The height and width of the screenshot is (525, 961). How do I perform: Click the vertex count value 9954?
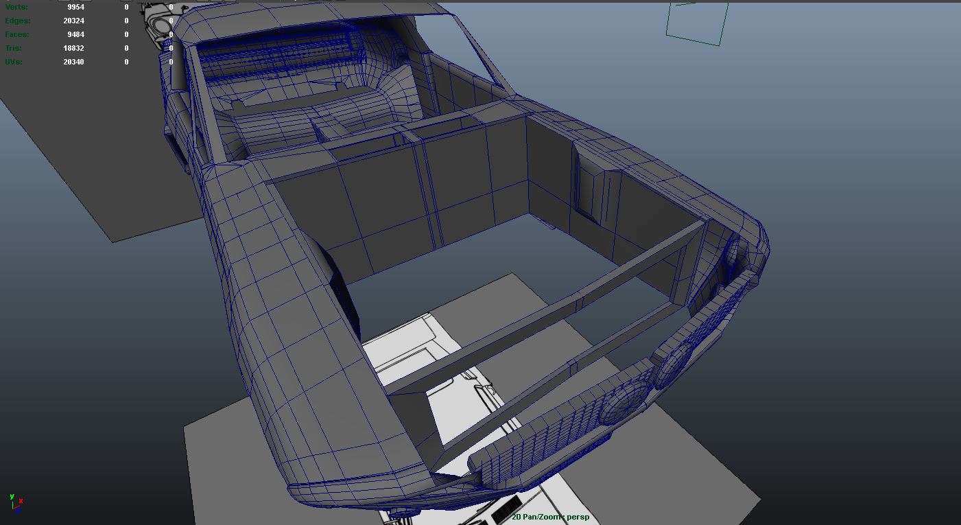point(75,7)
